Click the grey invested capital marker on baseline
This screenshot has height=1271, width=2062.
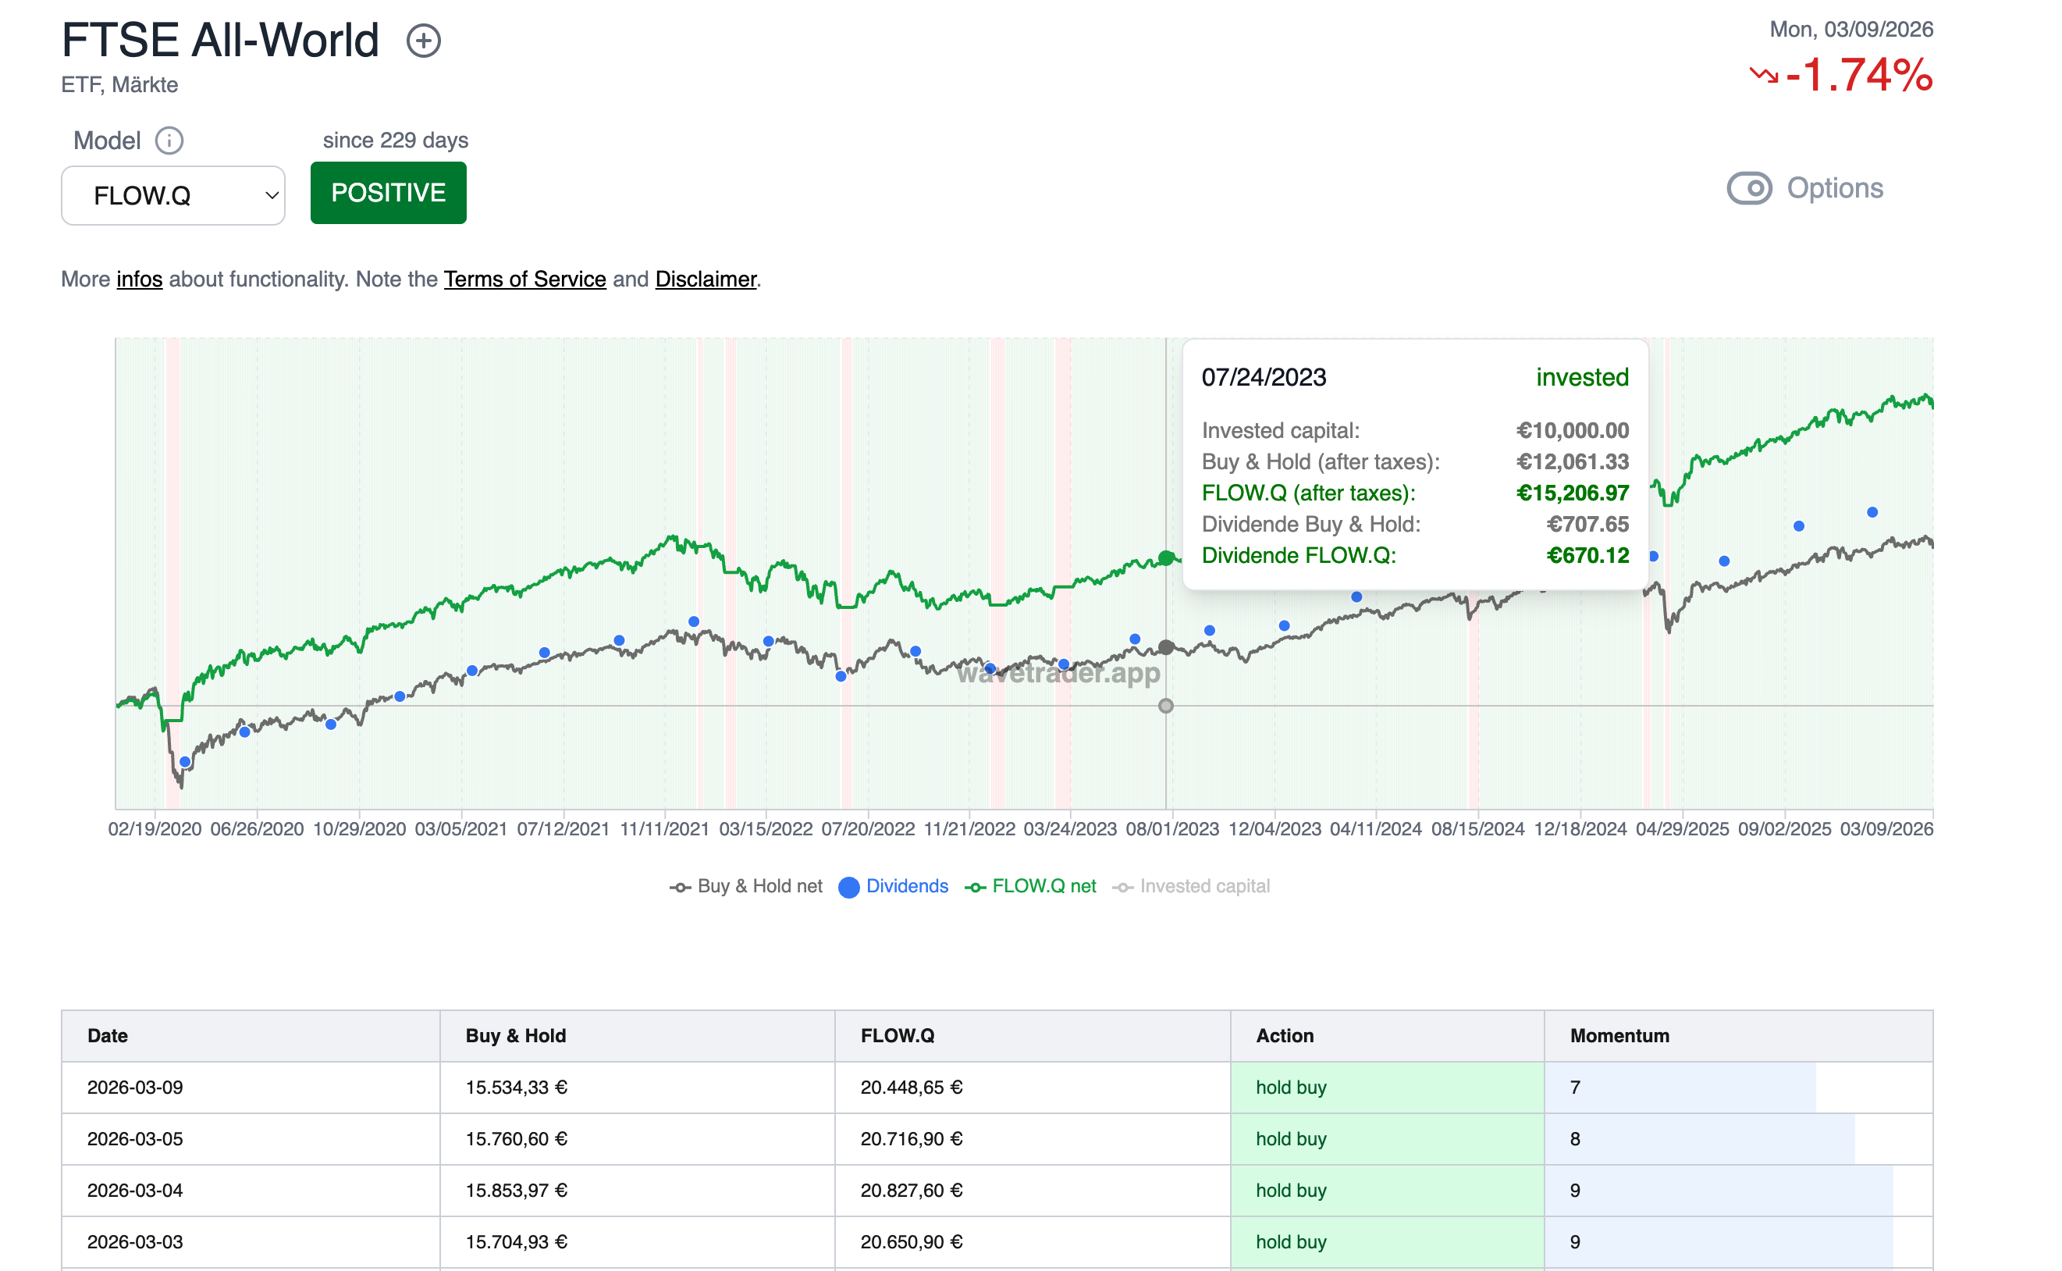(x=1165, y=706)
